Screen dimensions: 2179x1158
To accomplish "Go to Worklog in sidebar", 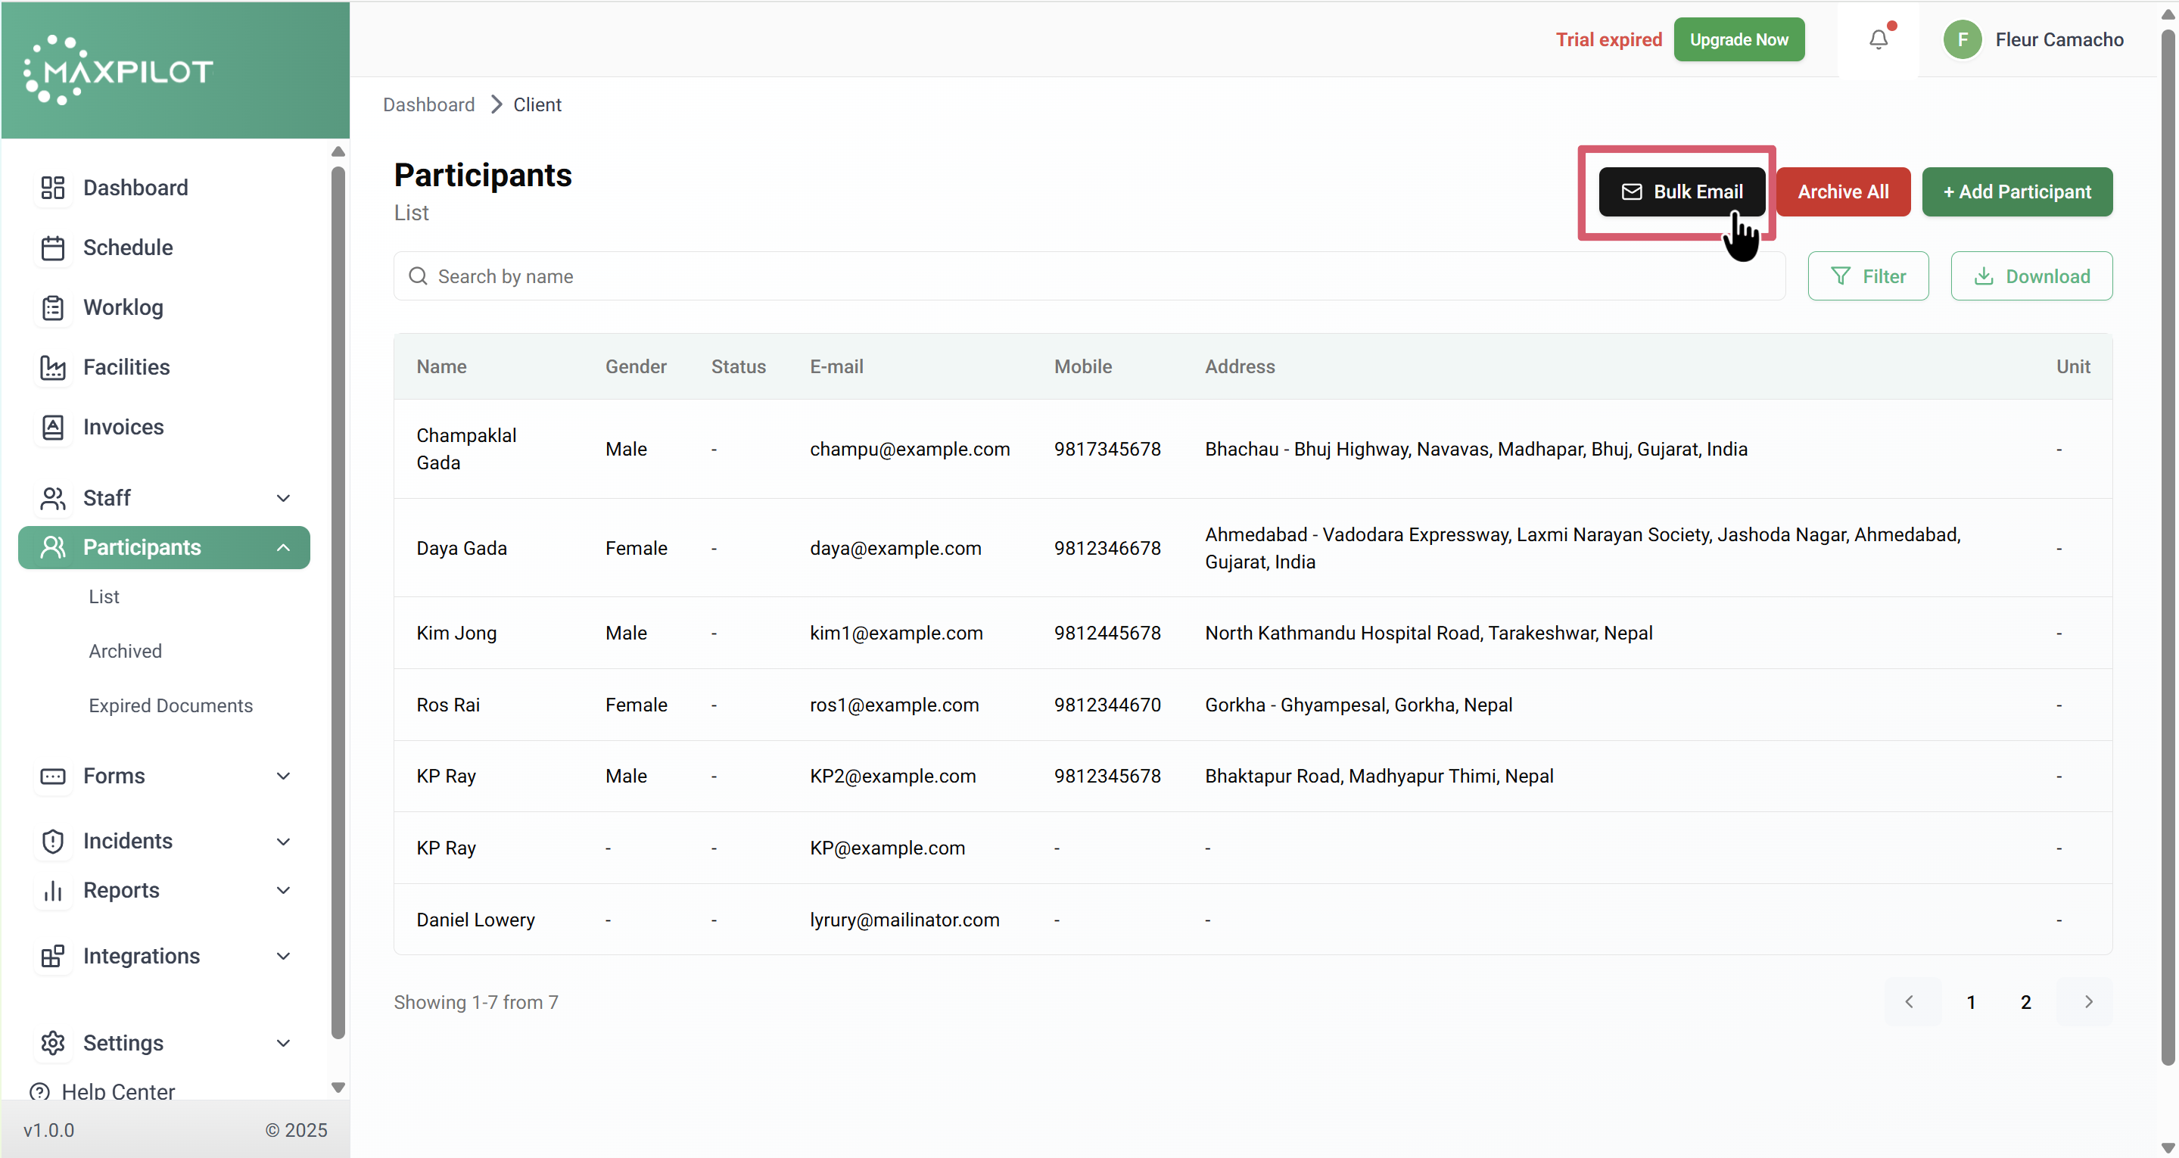I will pyautogui.click(x=123, y=307).
